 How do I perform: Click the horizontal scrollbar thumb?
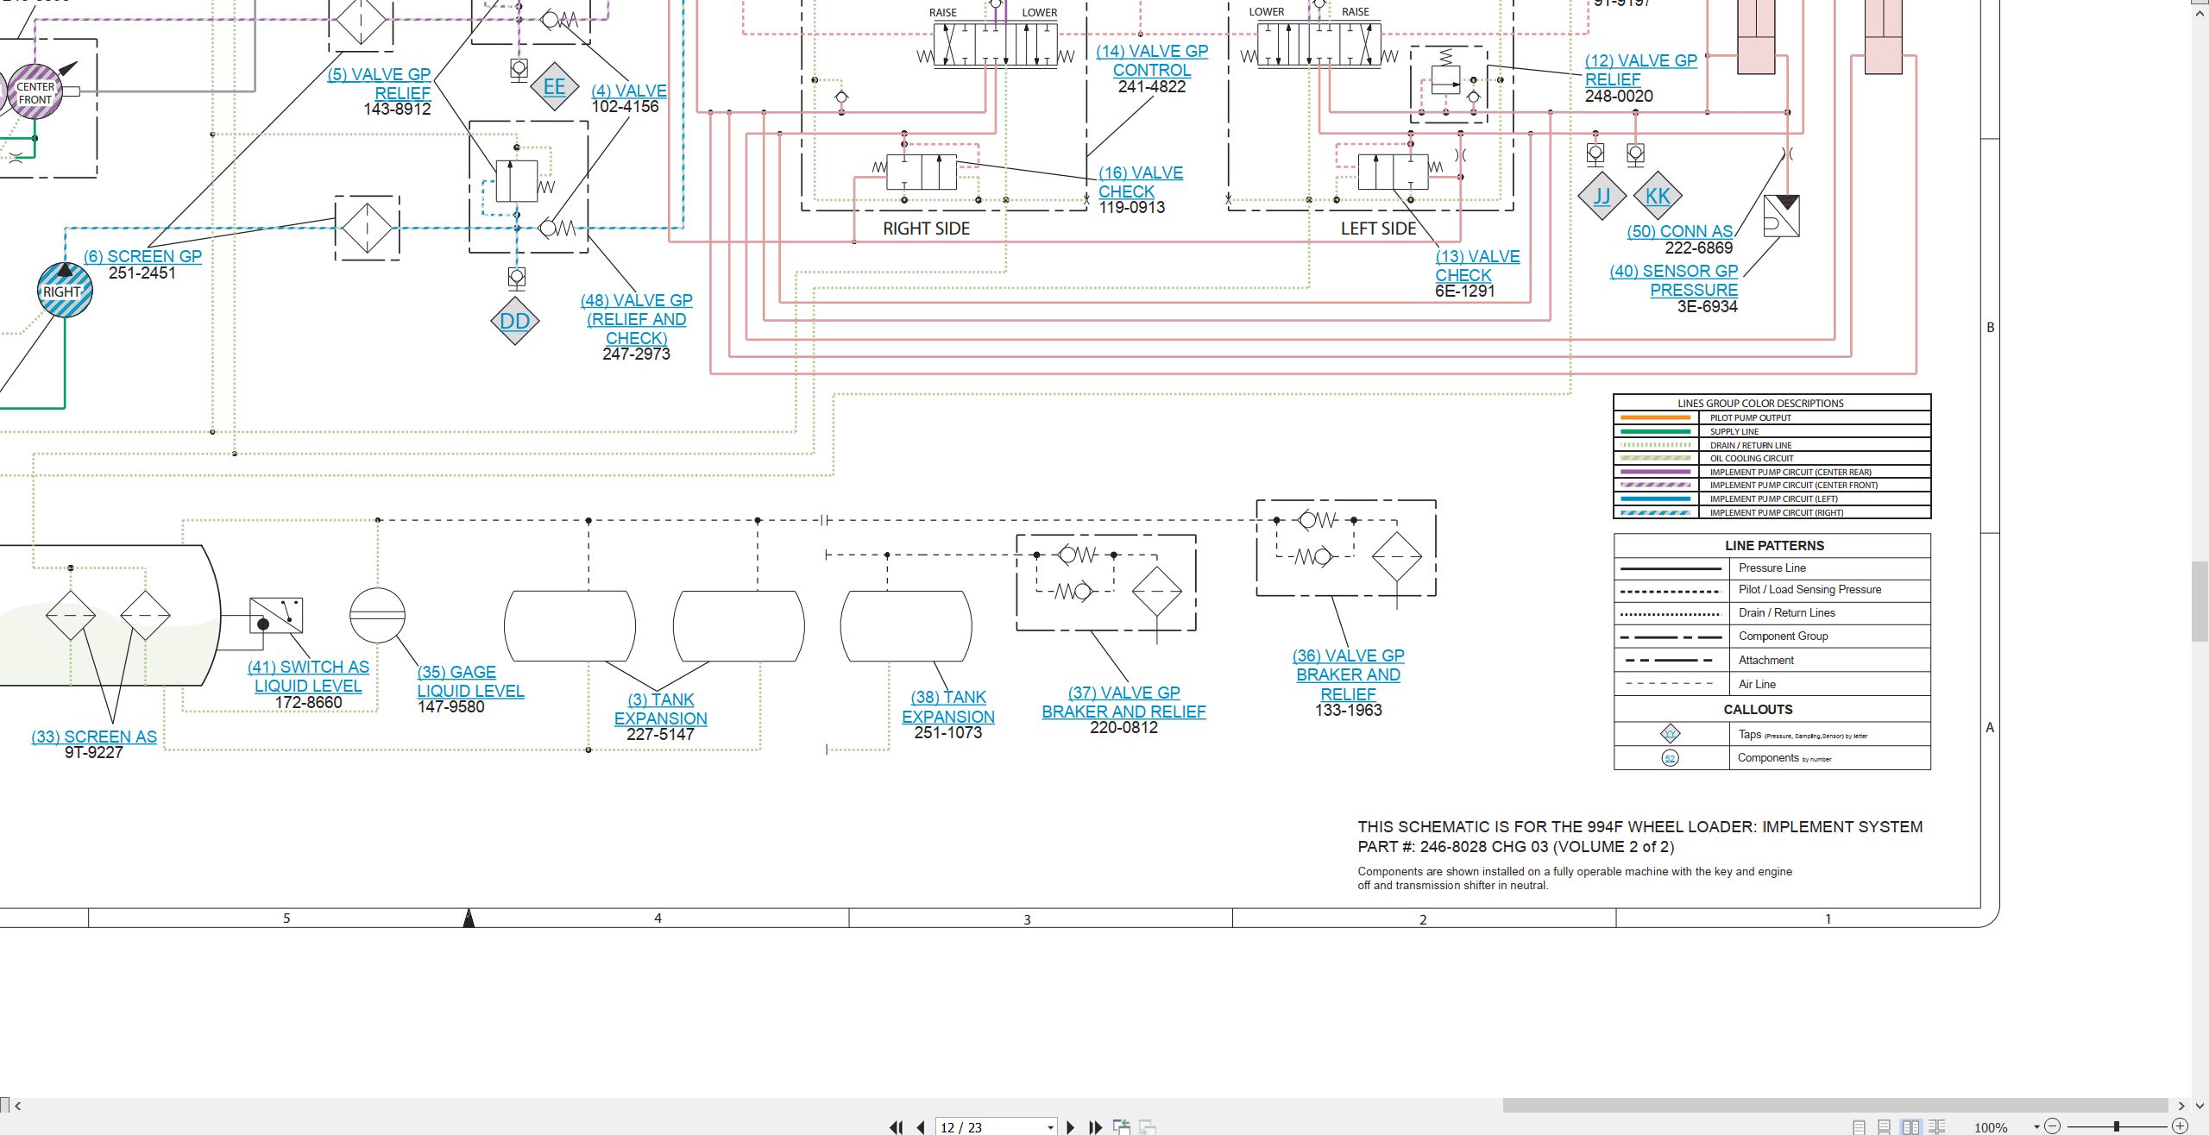[1835, 1106]
